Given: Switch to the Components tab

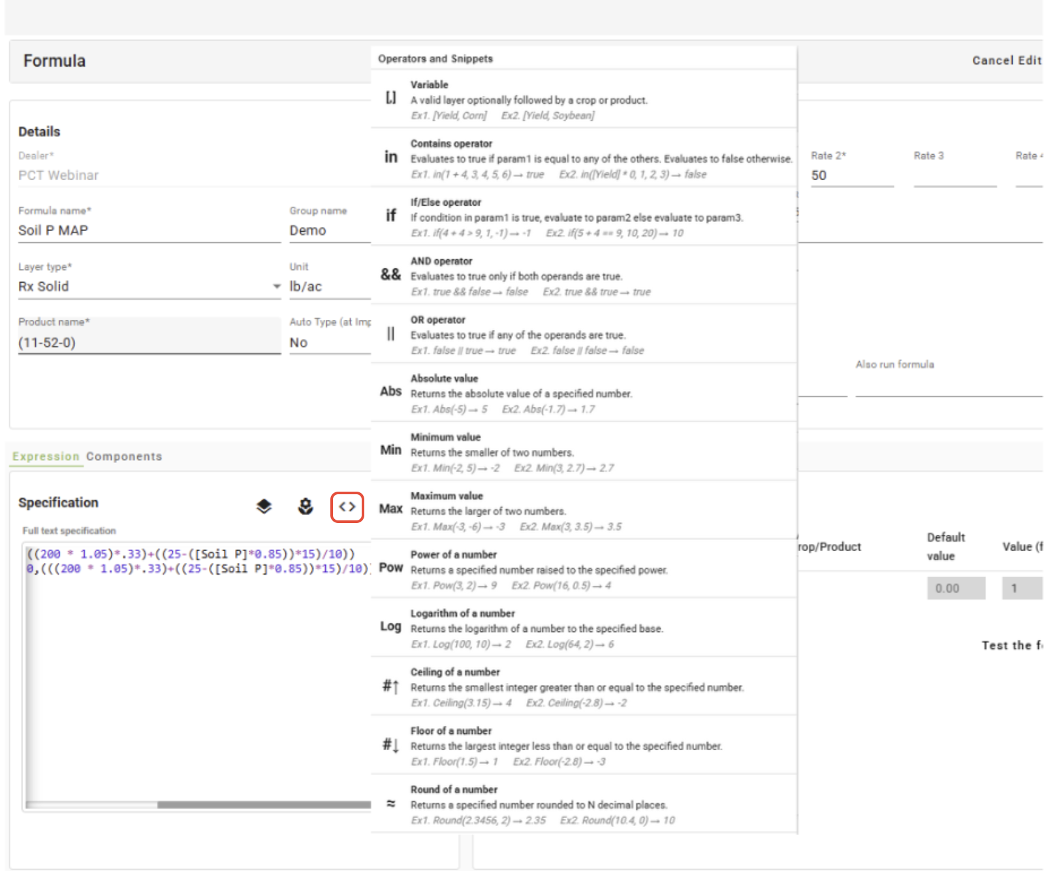Looking at the screenshot, I should coord(124,456).
